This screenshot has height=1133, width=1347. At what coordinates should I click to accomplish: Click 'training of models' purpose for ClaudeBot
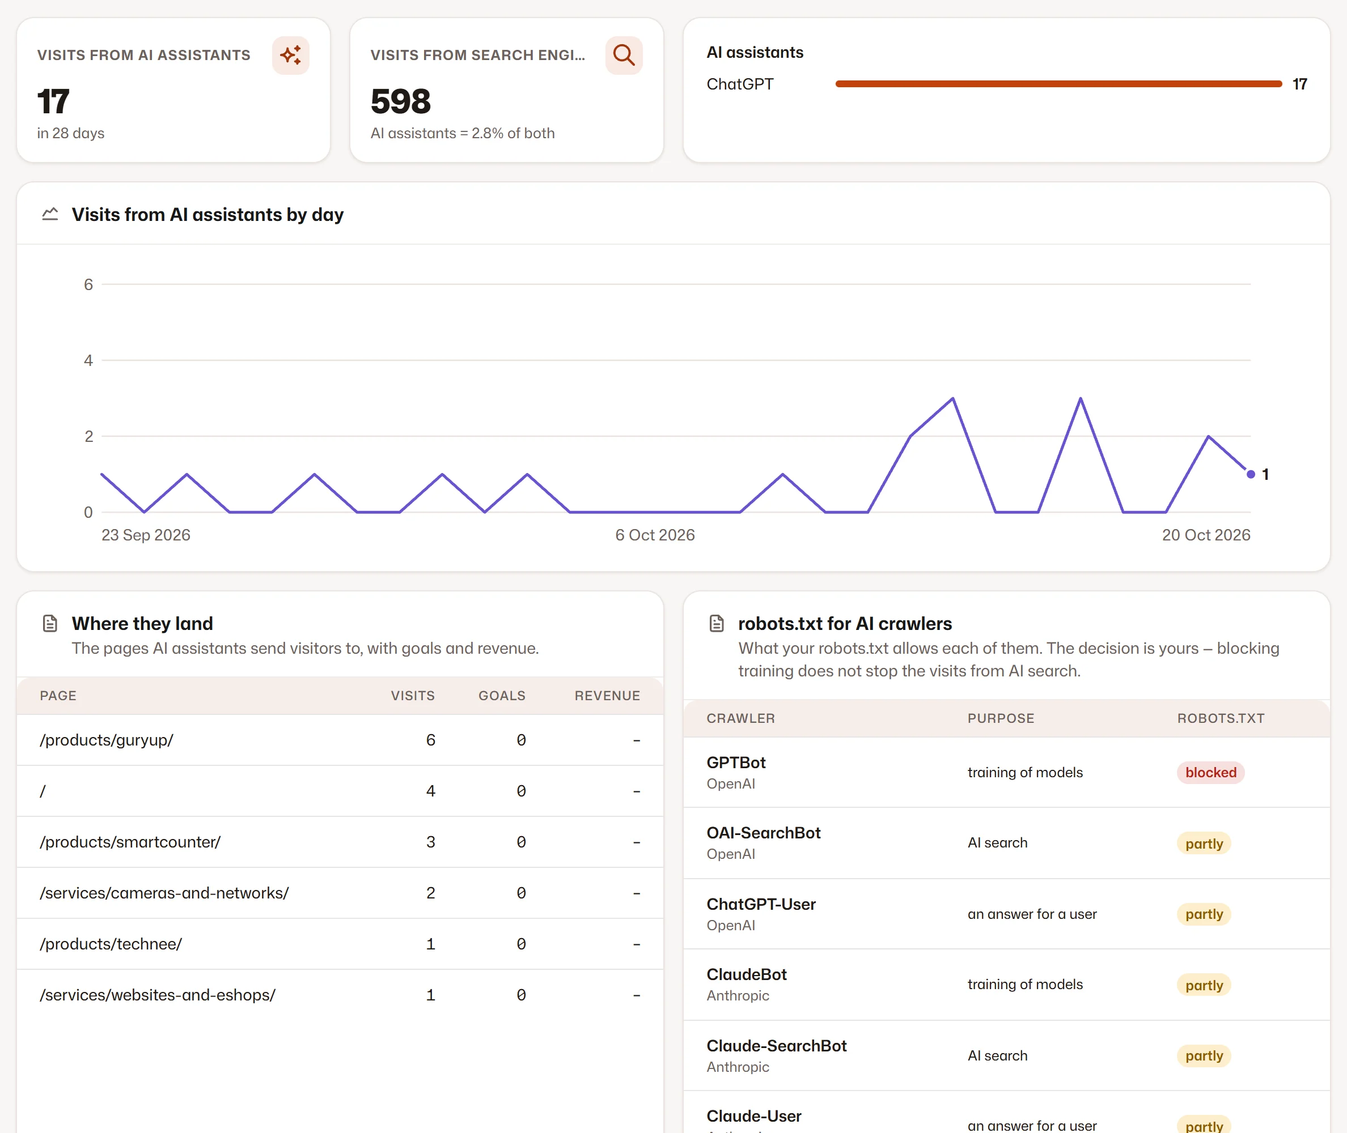pyautogui.click(x=1025, y=985)
